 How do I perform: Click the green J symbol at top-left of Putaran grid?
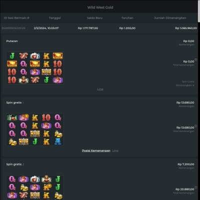pos(12,56)
